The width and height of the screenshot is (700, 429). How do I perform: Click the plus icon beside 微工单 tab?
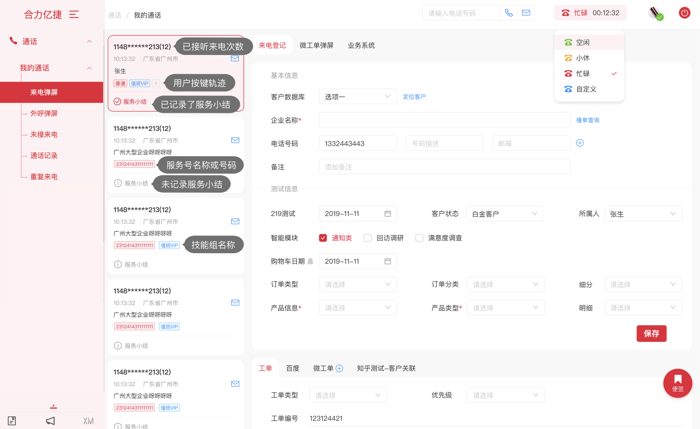pos(339,368)
